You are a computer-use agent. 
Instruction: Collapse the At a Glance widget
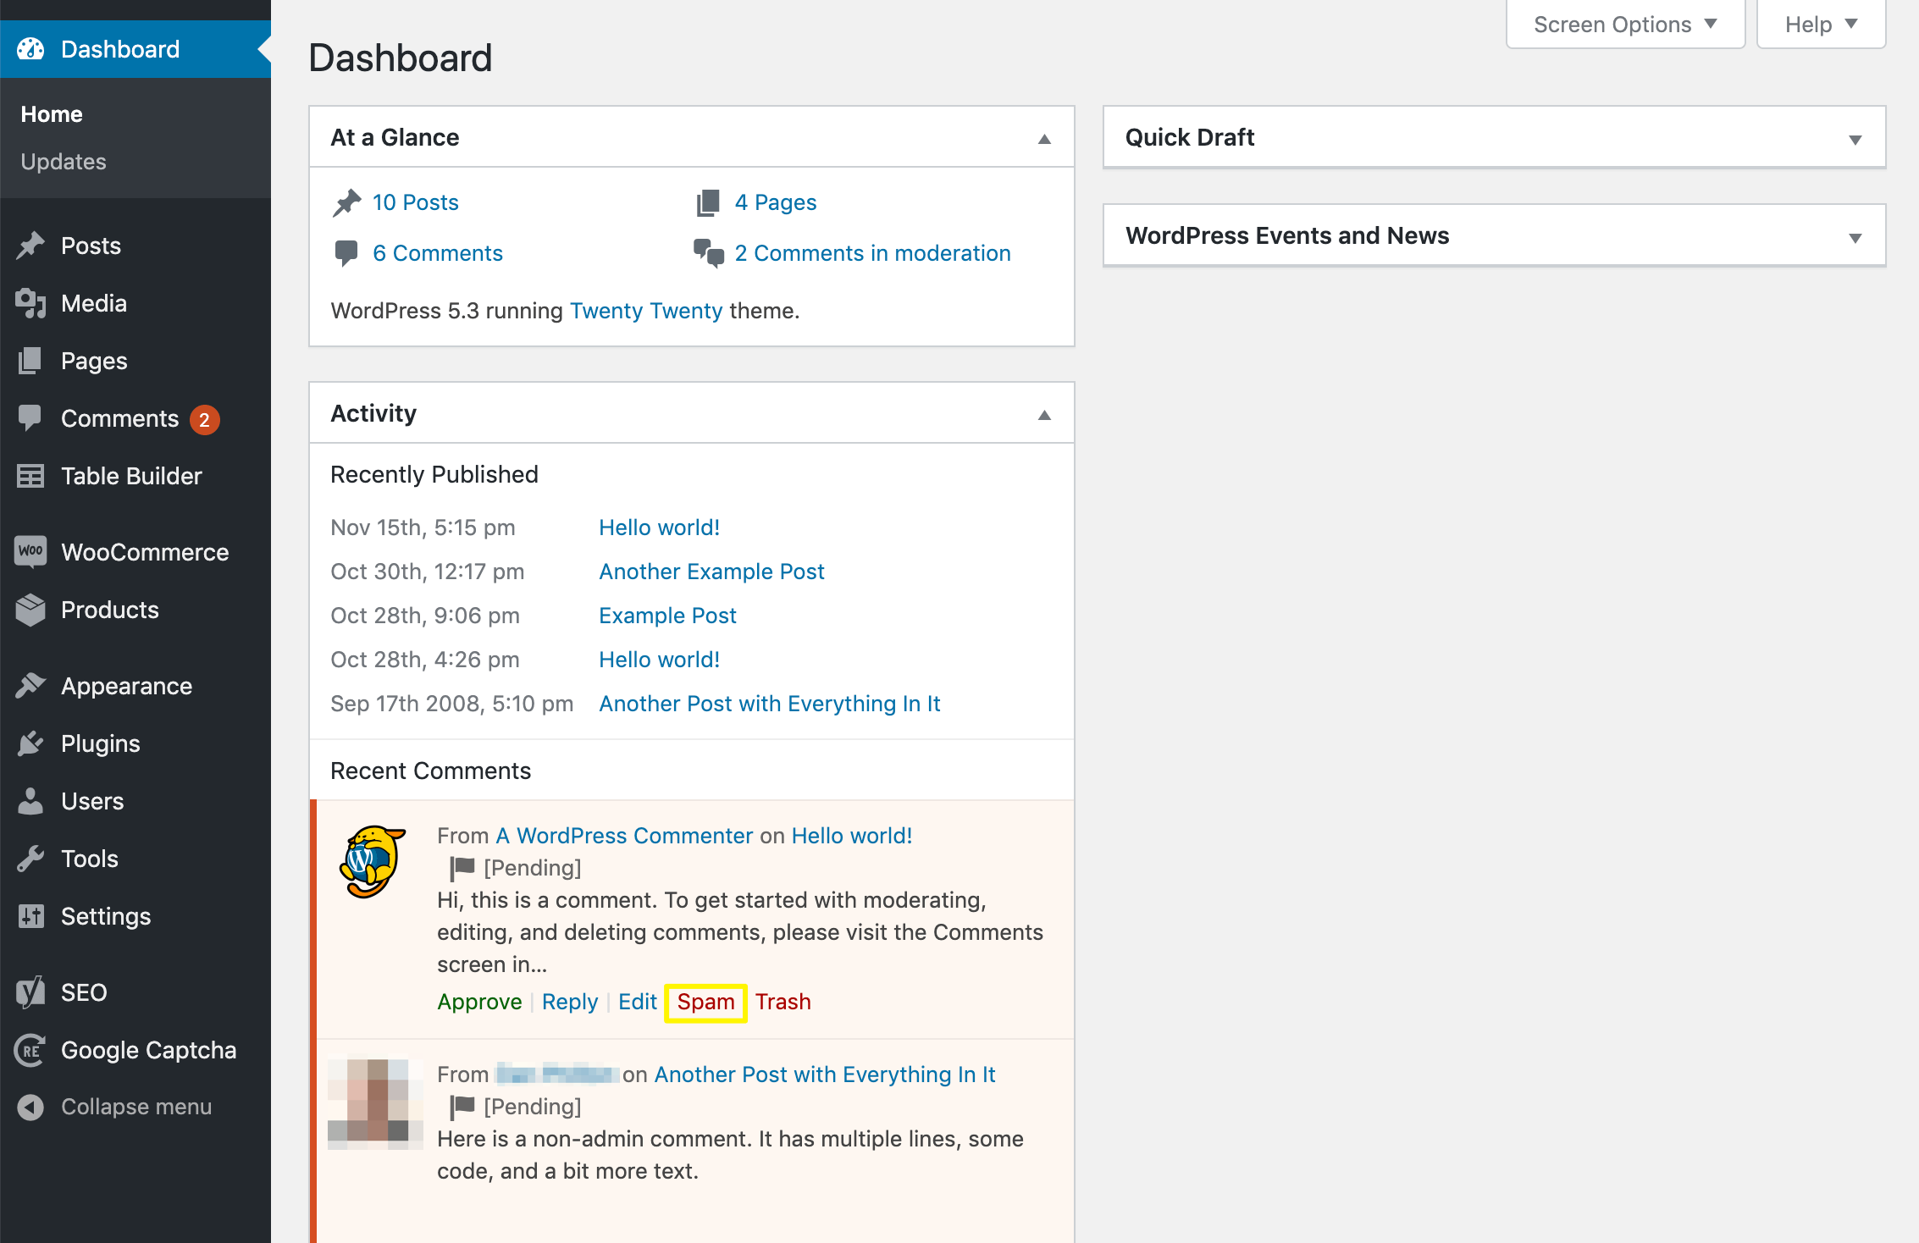1044,139
